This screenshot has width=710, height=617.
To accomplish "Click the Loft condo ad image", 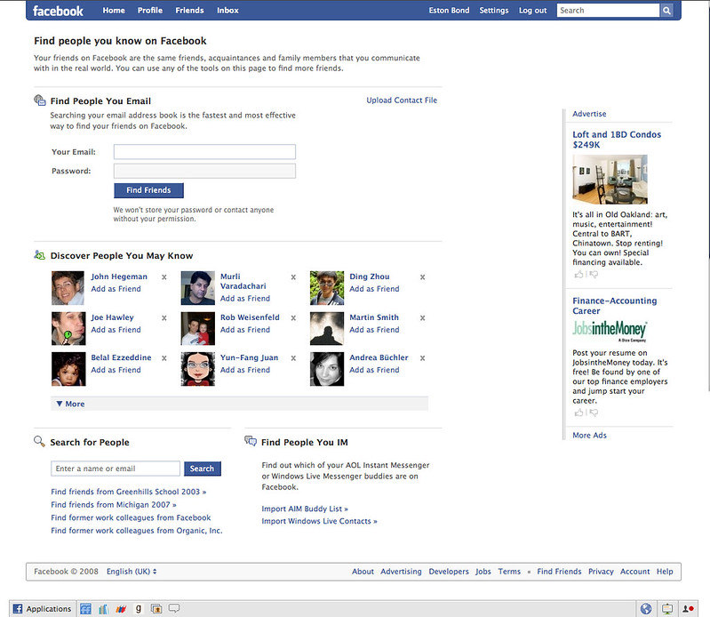I will (610, 180).
